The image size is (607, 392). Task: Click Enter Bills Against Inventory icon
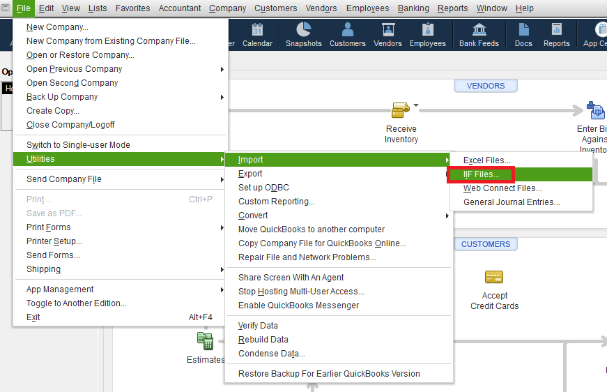(595, 110)
